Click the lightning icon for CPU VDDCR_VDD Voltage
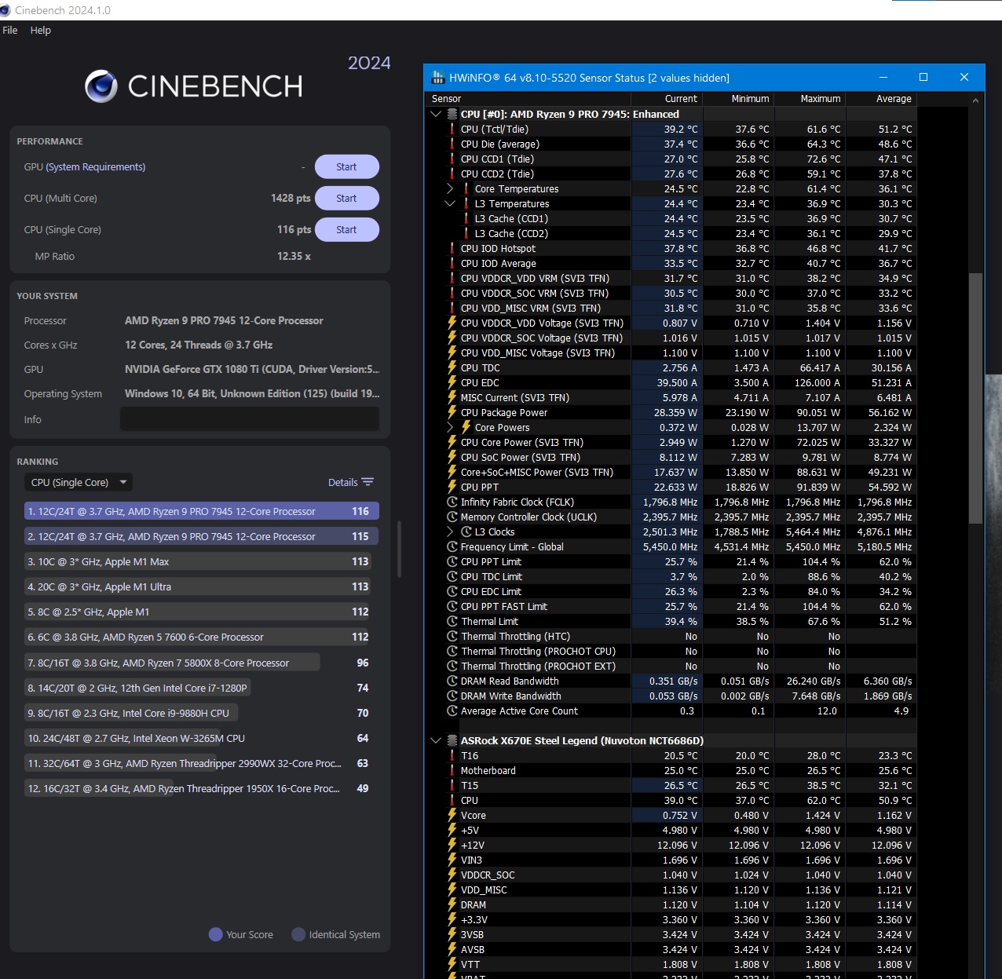This screenshot has height=979, width=1002. pyautogui.click(x=452, y=323)
